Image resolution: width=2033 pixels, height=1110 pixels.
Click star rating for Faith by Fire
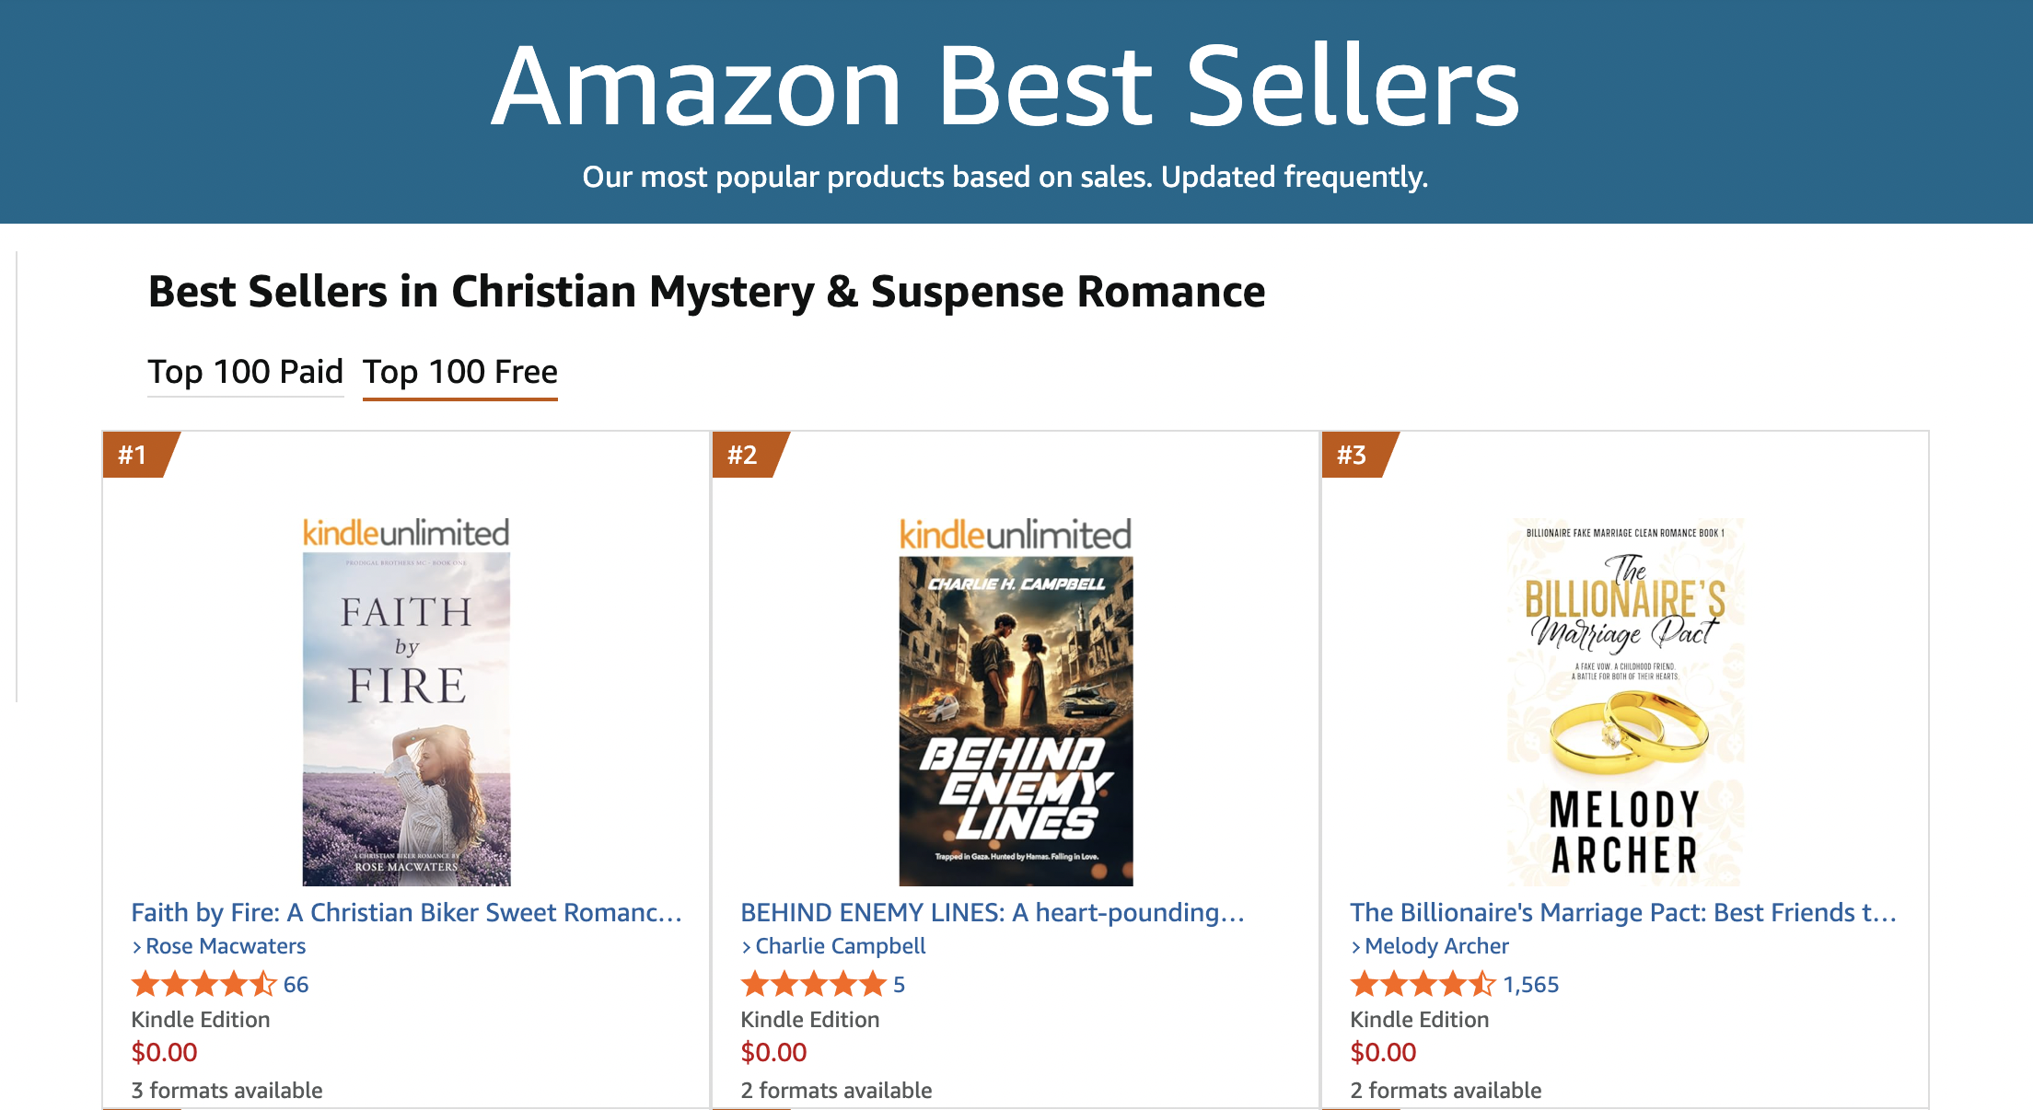click(x=203, y=985)
